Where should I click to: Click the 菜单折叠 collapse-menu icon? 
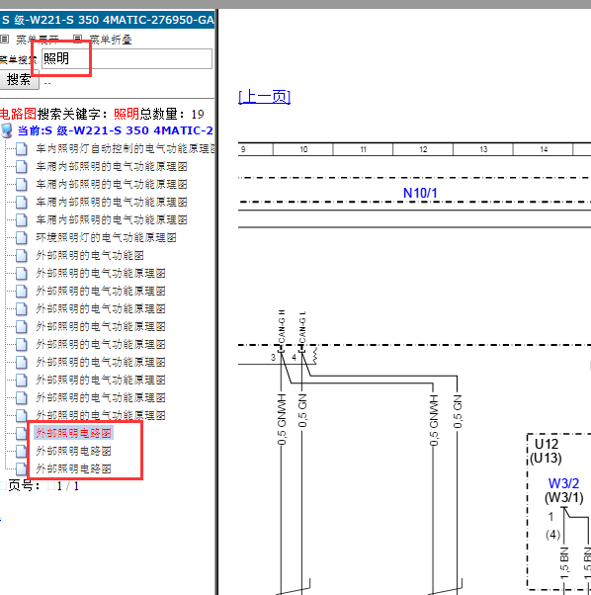[x=77, y=39]
